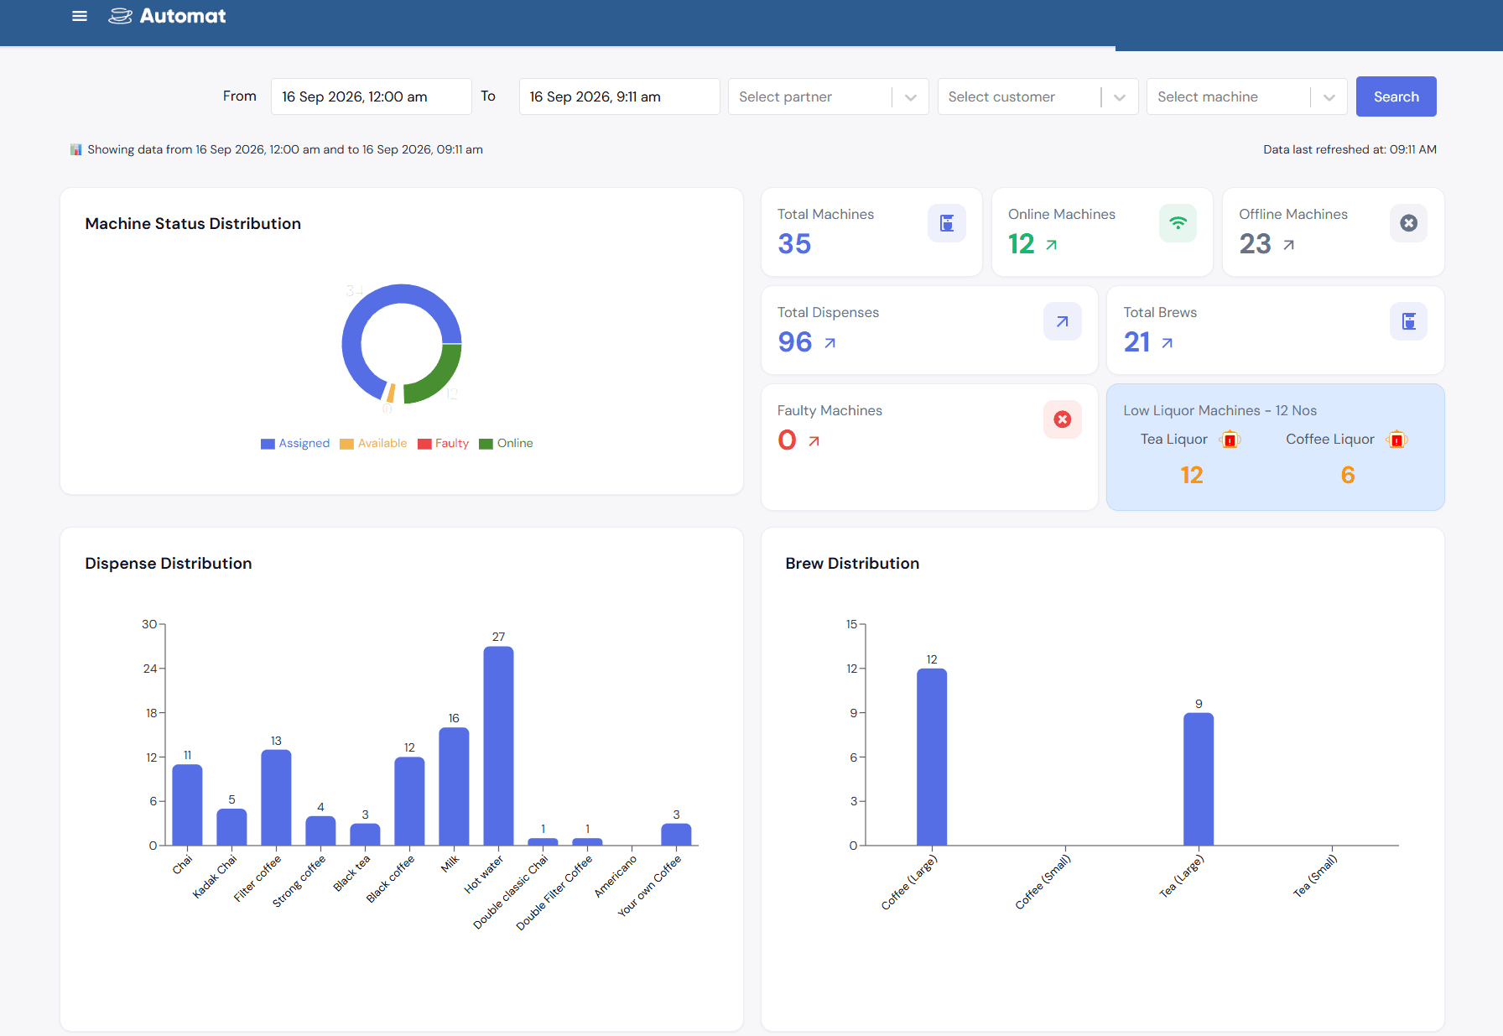Viewport: 1503px width, 1036px height.
Task: Click the Black coffee bar showing 12
Action: point(409,801)
